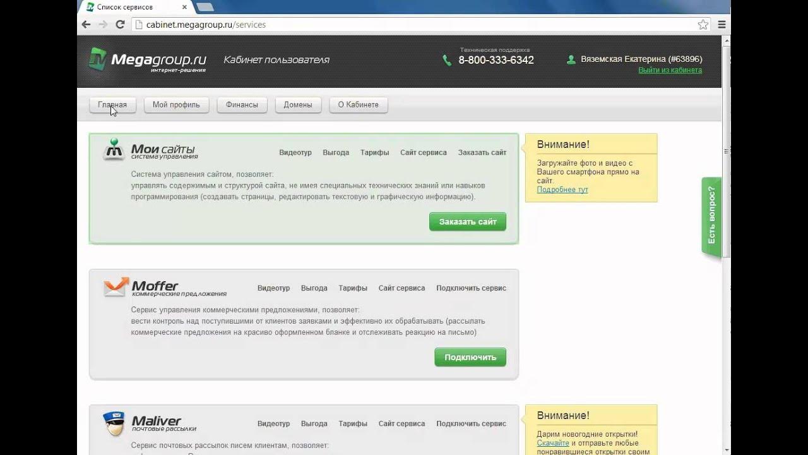Click the Мои сайты title
Viewport: 808px width, 455px height.
pos(163,149)
